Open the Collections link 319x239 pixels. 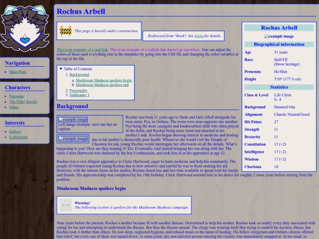click(18, 137)
